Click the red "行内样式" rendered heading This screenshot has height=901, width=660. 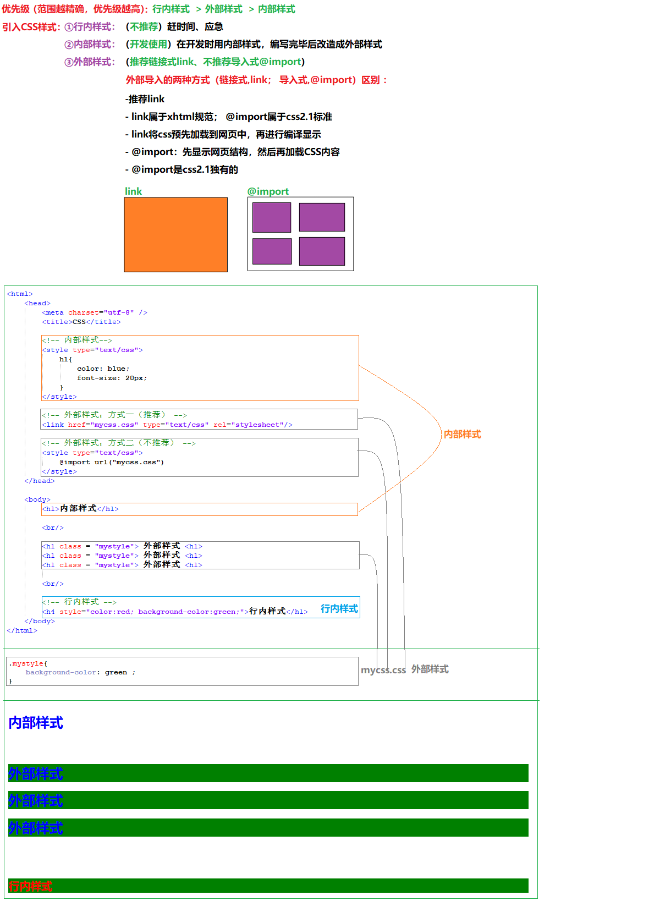click(x=30, y=886)
